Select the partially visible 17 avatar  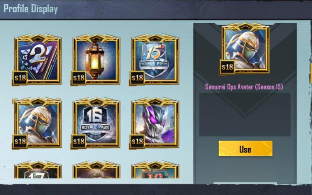tap(37, 170)
